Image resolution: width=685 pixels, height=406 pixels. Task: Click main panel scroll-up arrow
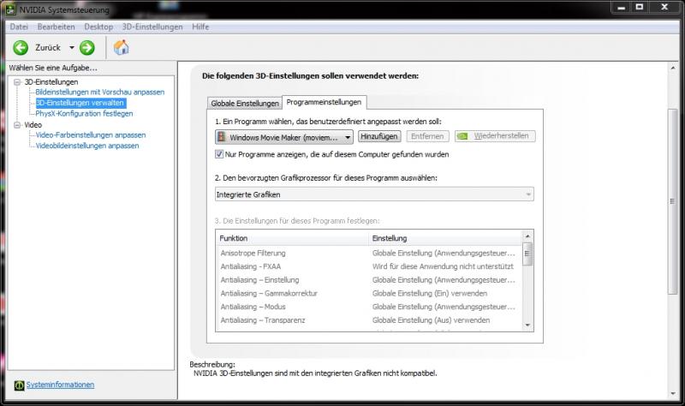(673, 69)
